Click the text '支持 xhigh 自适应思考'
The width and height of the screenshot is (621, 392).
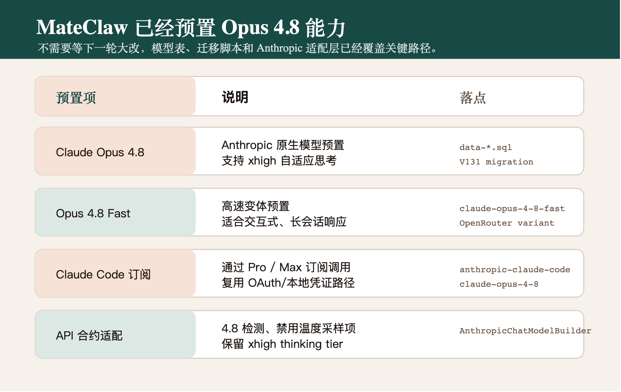279,161
